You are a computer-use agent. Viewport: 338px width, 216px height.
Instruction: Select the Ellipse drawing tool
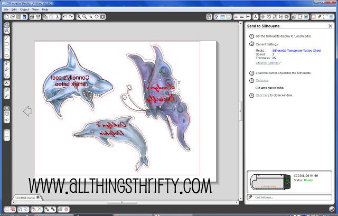click(x=7, y=56)
